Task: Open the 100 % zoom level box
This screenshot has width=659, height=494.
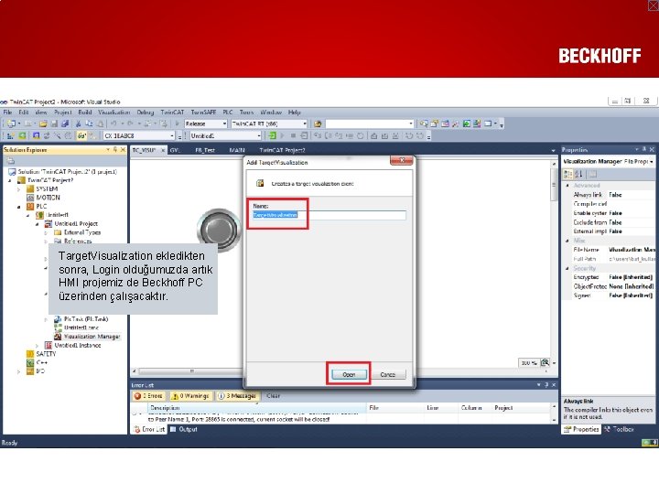Action: coord(528,363)
